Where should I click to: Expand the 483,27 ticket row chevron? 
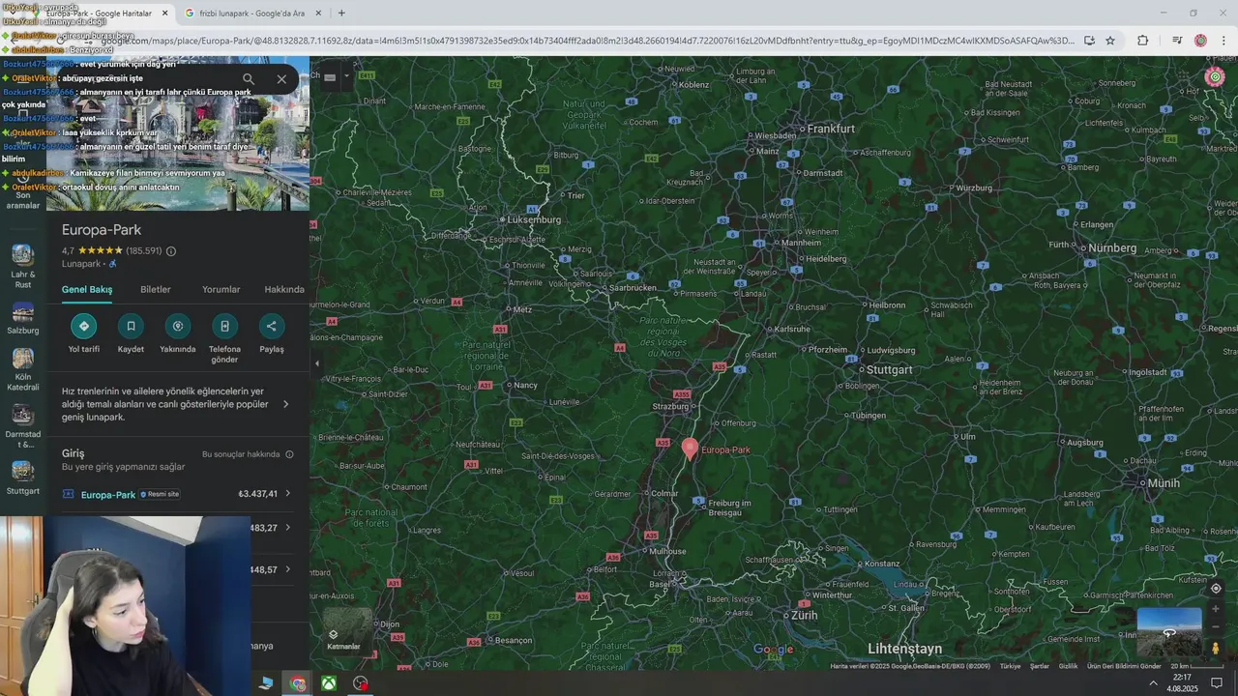tap(287, 528)
